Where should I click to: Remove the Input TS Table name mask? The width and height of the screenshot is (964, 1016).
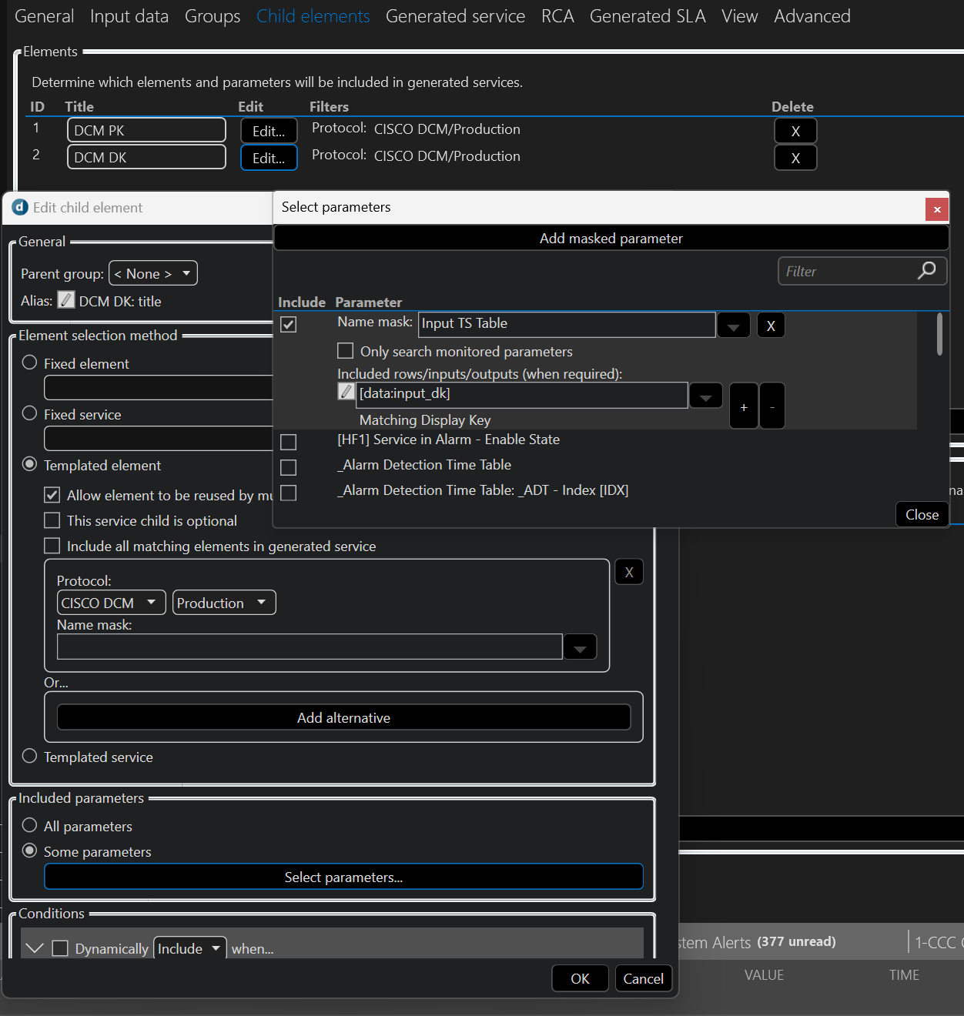[x=771, y=326]
